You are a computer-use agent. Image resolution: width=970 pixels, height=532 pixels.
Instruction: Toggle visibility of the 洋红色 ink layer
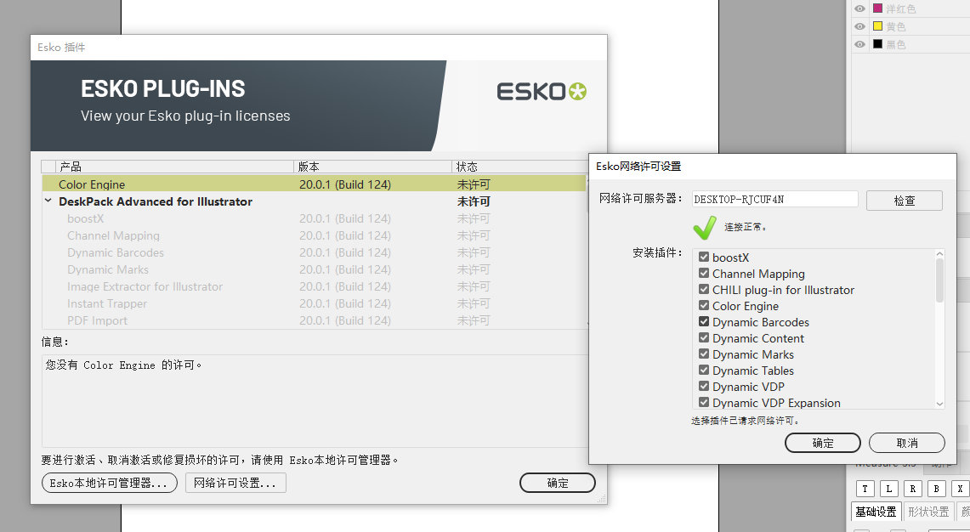859,8
